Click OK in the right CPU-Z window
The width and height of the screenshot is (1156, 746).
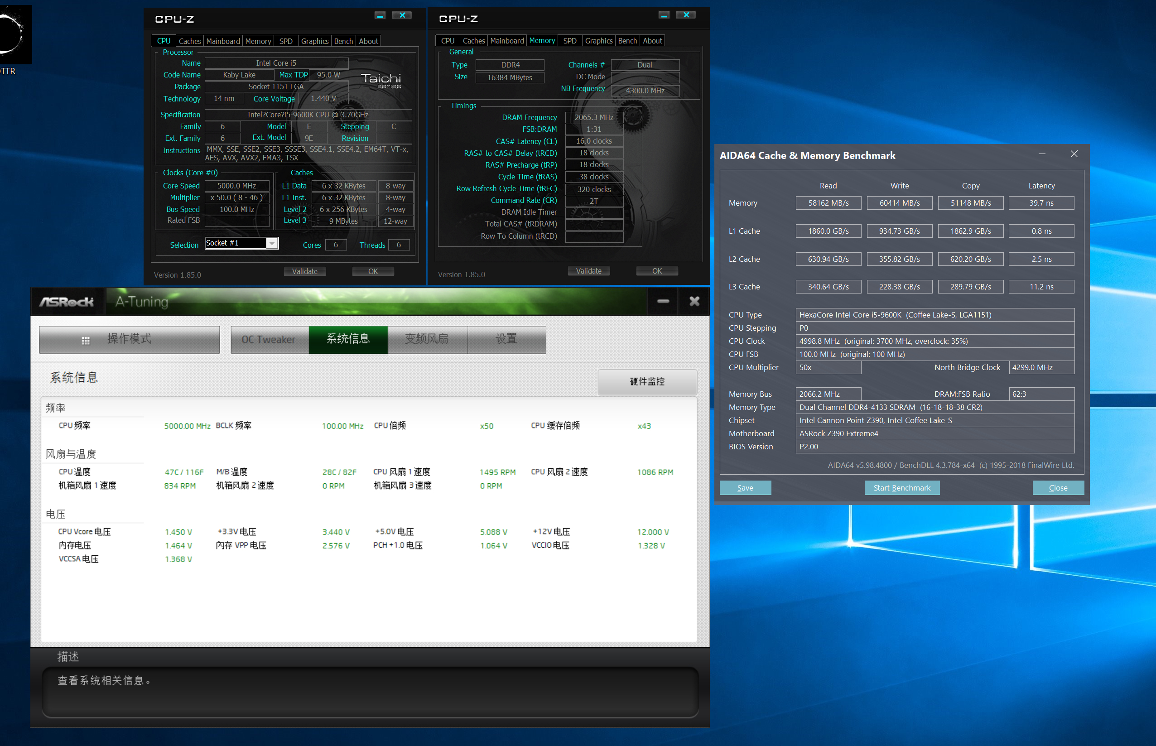click(657, 271)
